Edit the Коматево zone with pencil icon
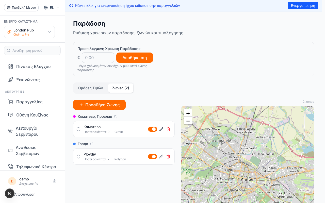Viewport: 325px width, 203px height. tap(161, 129)
